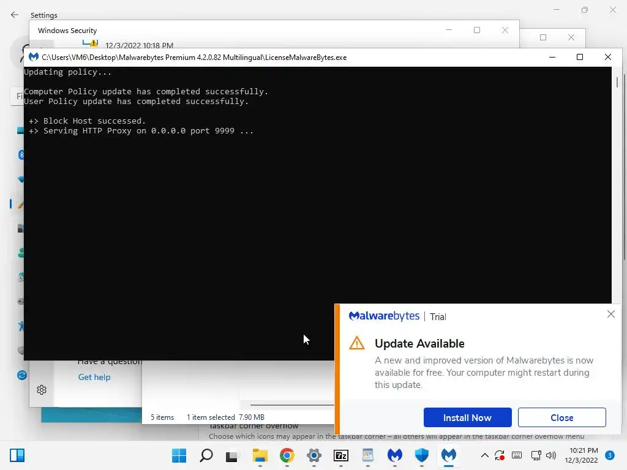Minimize the Windows Security window
This screenshot has height=470, width=627.
449,30
